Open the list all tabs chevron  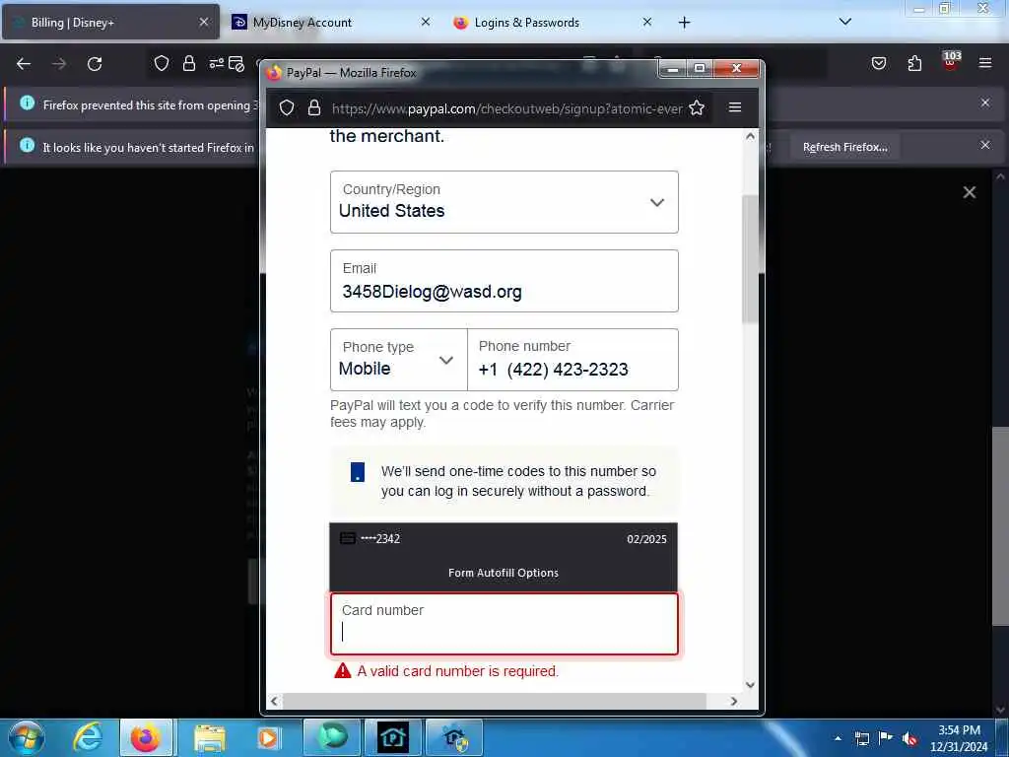pos(845,22)
